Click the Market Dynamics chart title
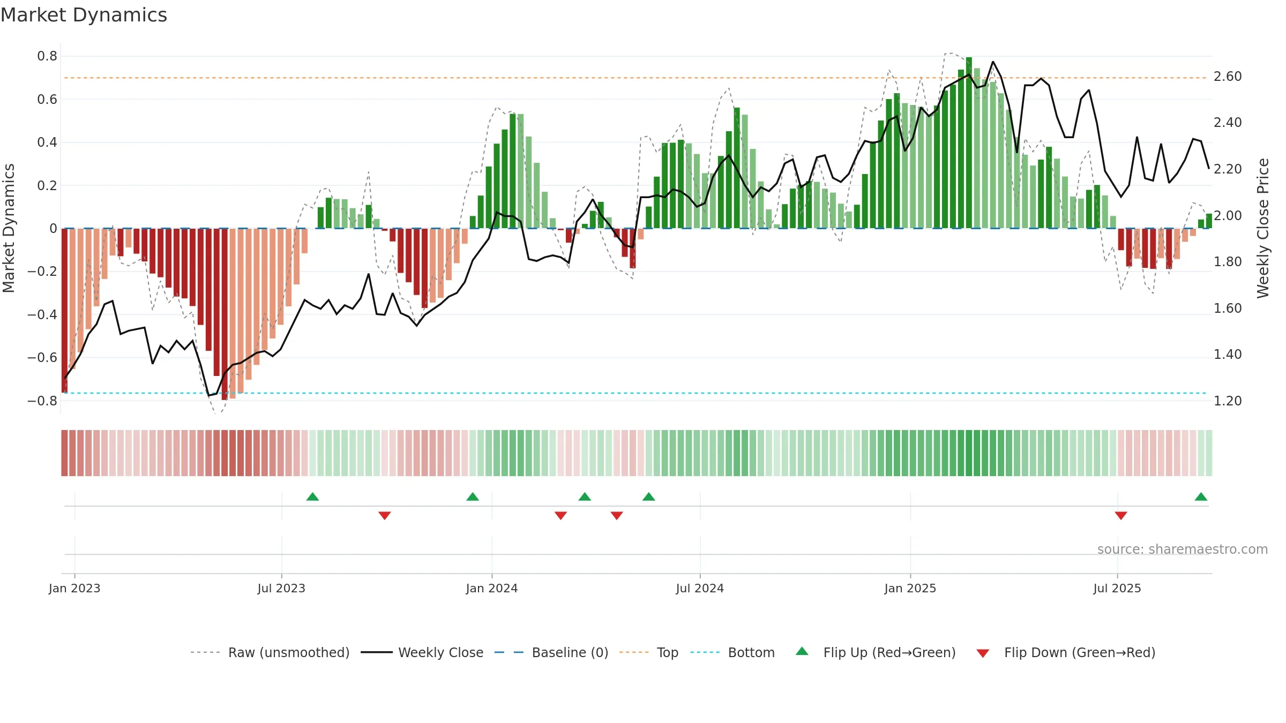Viewport: 1286px width, 723px height. 84,15
